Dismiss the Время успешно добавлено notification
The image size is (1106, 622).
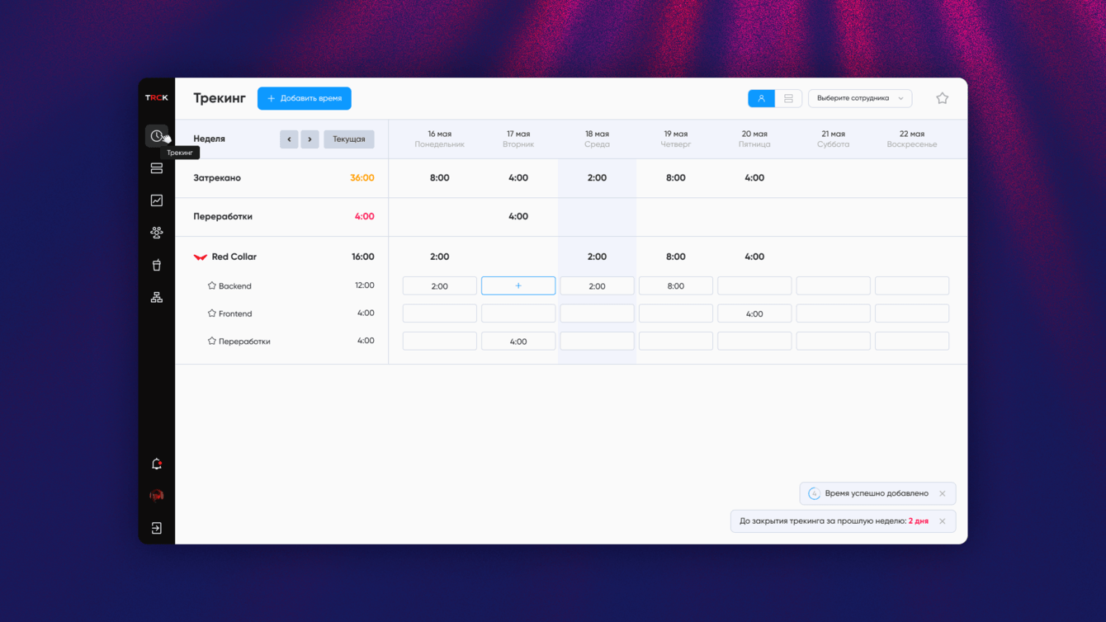click(x=942, y=493)
